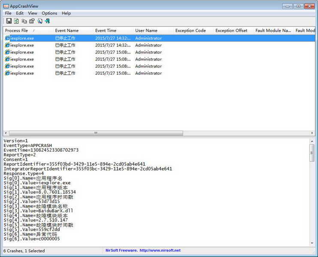Click the line 'EventType=APPCRASH'
Viewport: 318px width, 257px height.
tap(28, 145)
